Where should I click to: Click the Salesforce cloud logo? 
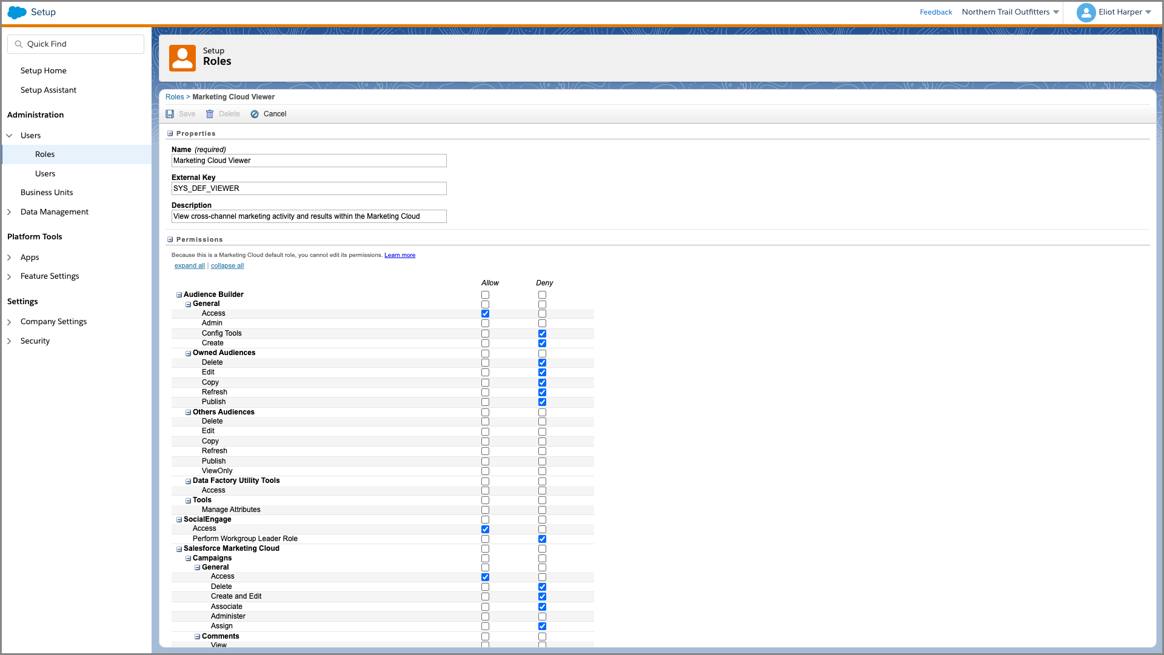(x=17, y=12)
